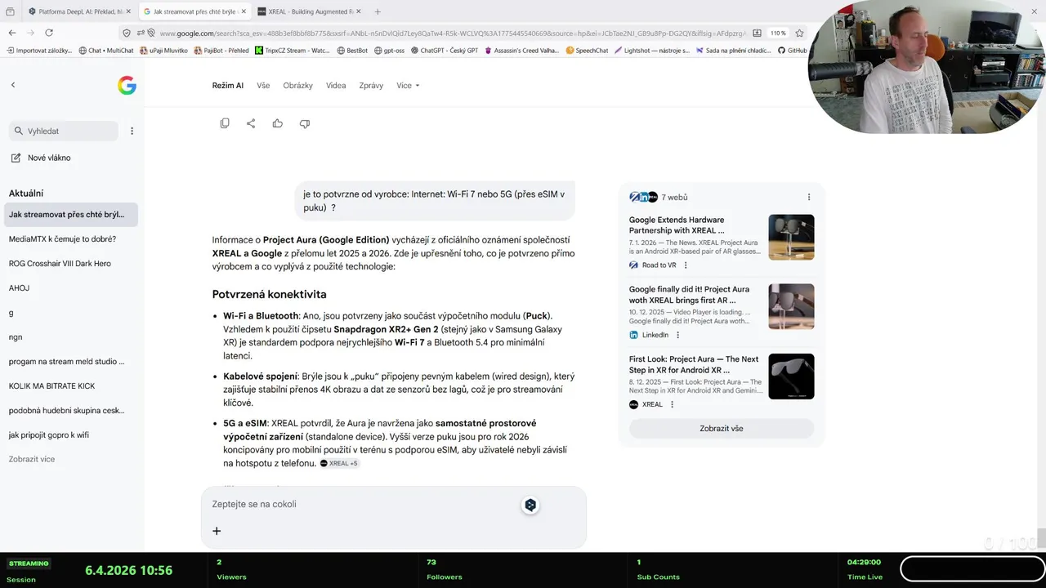This screenshot has width=1046, height=588.
Task: Open 'ChatGPT - Český GPT' bookmark
Action: pos(444,50)
